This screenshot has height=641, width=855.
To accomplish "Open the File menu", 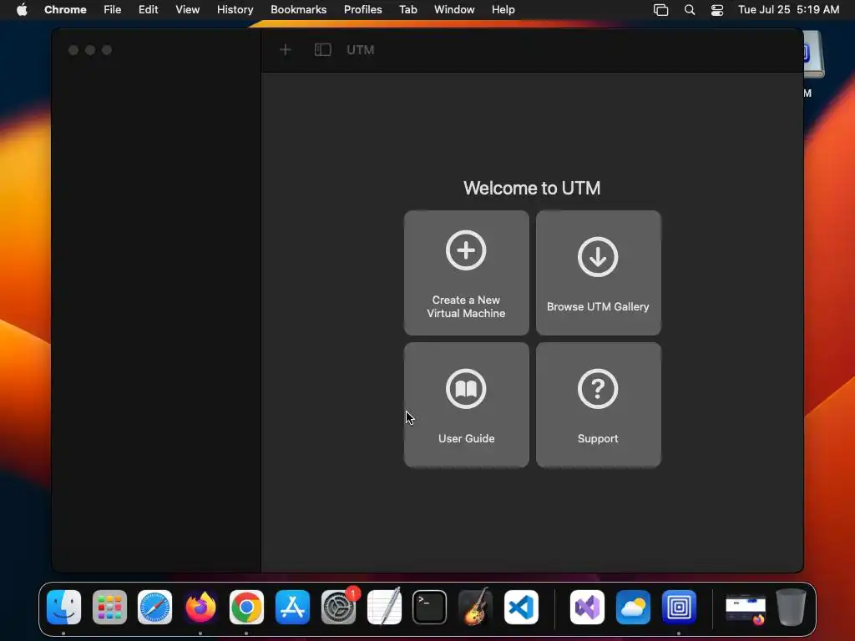I will tap(113, 10).
